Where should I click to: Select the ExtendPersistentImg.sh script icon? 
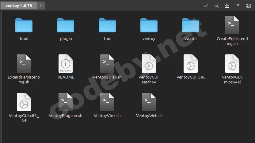[x=24, y=64]
